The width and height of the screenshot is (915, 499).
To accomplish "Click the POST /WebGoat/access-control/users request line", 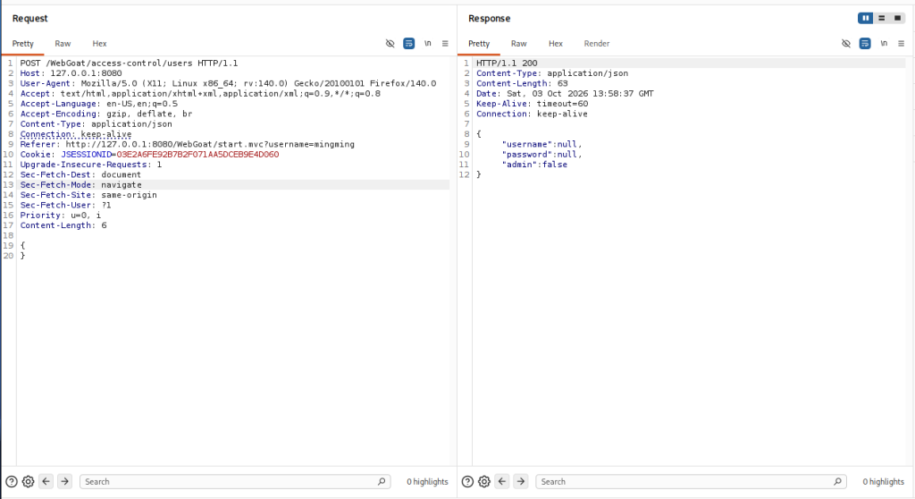I will pos(129,63).
